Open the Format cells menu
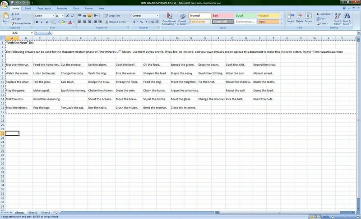This screenshot has width=361, height=219. pyautogui.click(x=308, y=18)
